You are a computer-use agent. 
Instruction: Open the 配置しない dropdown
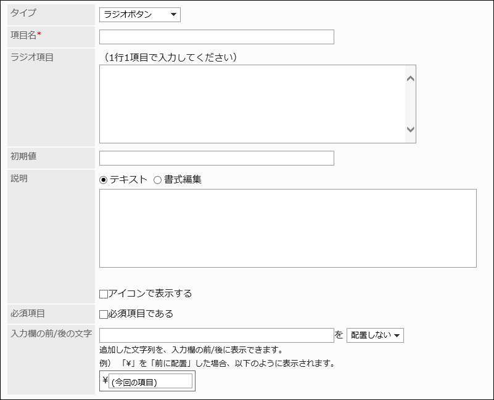tap(375, 335)
